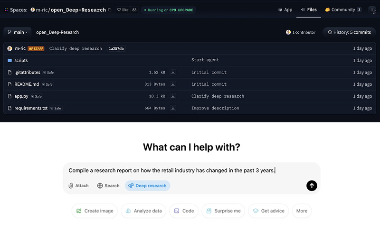Click the open_Deep-Research breadcrumb path

[x=57, y=32]
